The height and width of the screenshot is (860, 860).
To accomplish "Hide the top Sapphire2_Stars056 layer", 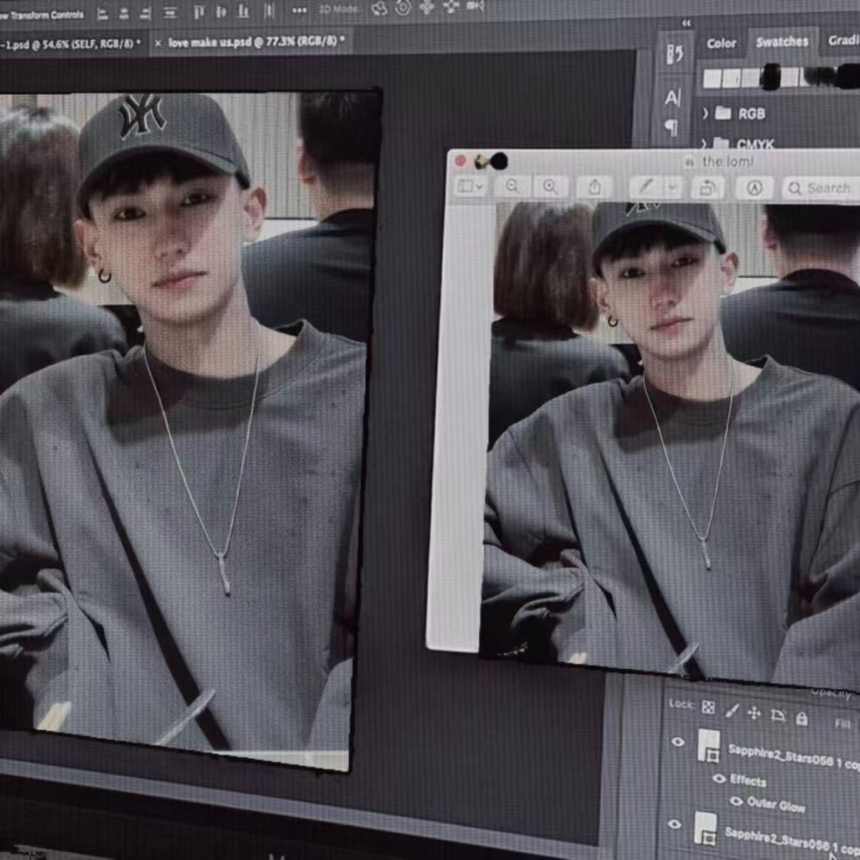I will (x=677, y=742).
